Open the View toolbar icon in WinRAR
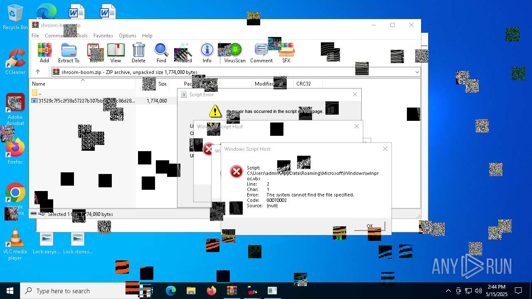The width and height of the screenshot is (532, 299). coord(116,53)
